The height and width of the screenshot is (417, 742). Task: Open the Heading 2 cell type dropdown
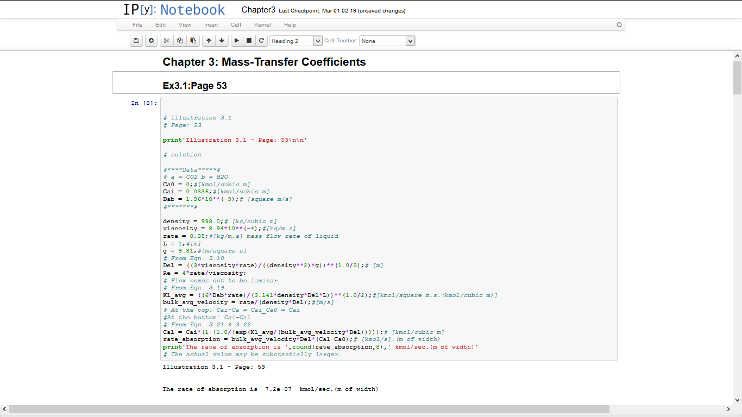[x=296, y=41]
